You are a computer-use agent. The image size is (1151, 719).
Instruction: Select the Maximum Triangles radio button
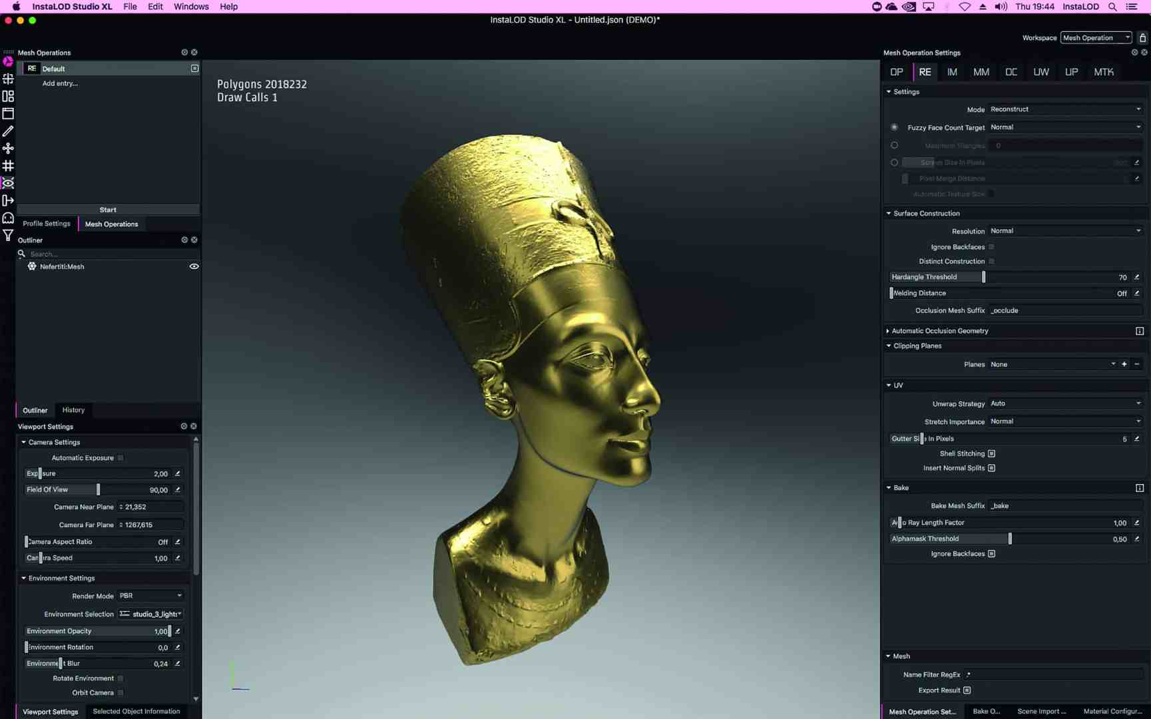[x=895, y=145]
